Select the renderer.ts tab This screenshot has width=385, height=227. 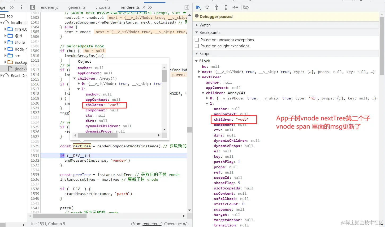130,7
